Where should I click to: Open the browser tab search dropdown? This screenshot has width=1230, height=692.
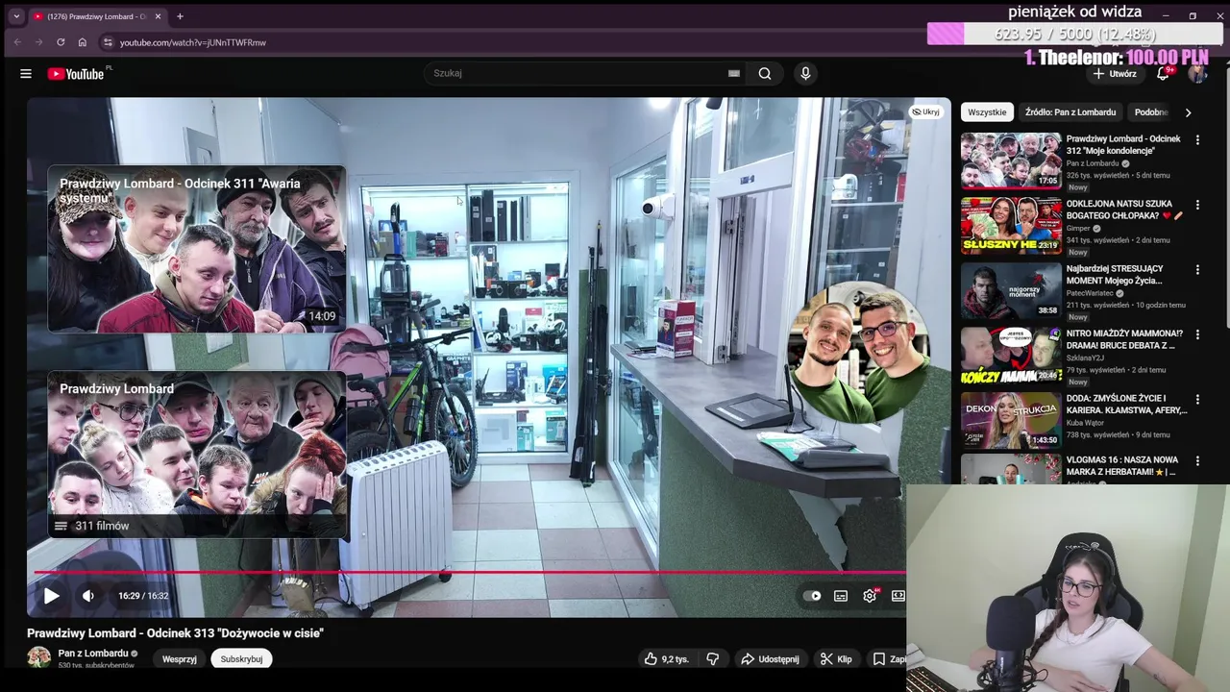pos(15,16)
